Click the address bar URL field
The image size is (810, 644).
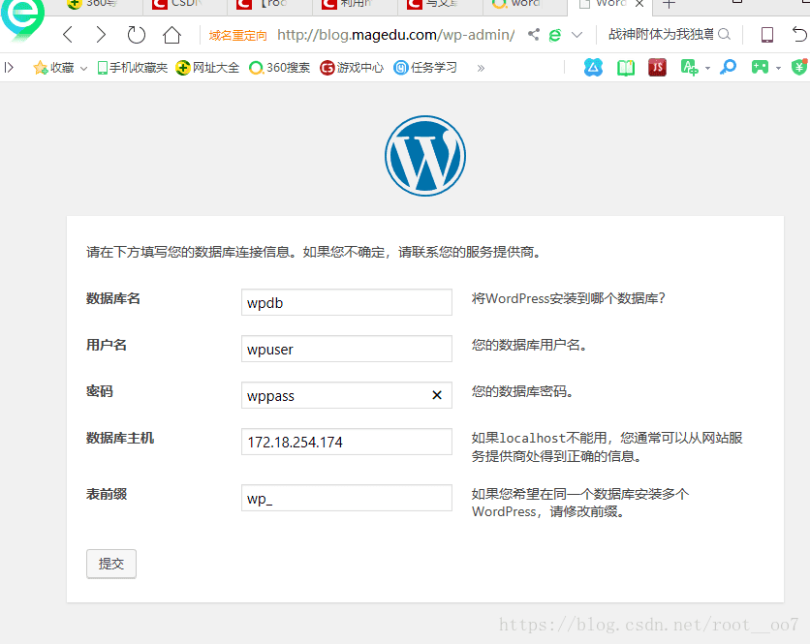tap(395, 35)
